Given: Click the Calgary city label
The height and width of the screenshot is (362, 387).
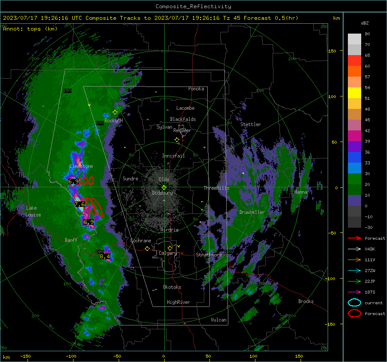Looking at the screenshot, I should tap(168, 253).
